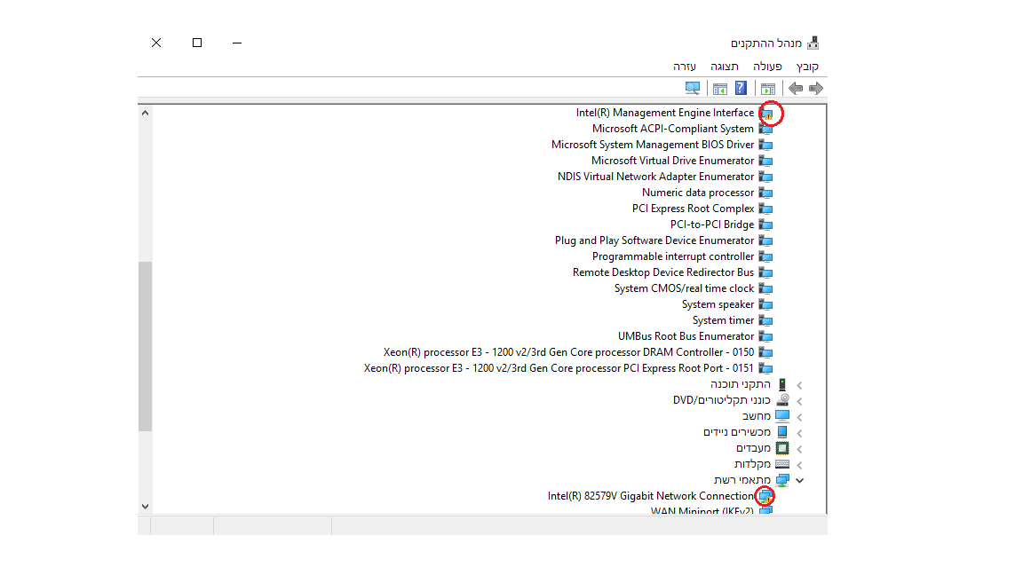
Task: Click the מתאמי רשת network adapter icon
Action: tap(782, 480)
